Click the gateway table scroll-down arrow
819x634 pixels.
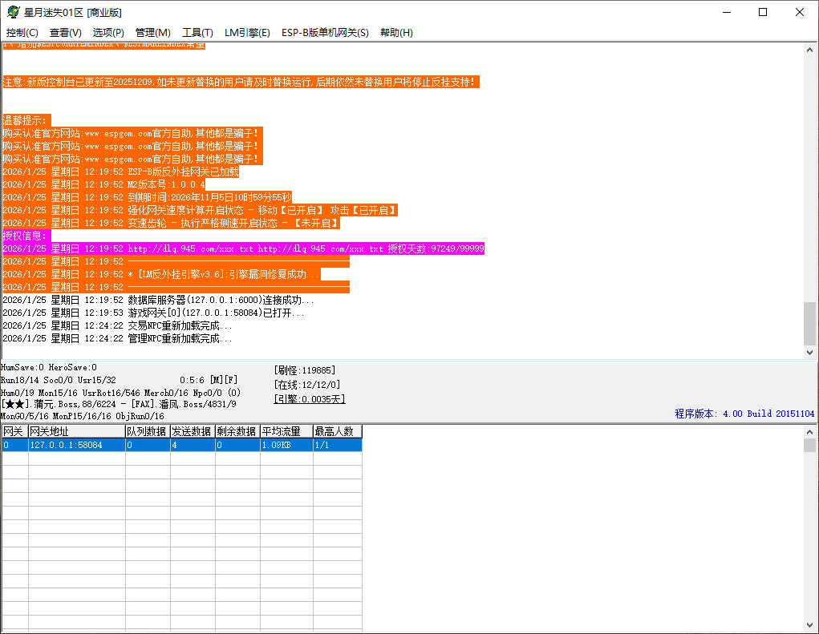pyautogui.click(x=810, y=625)
